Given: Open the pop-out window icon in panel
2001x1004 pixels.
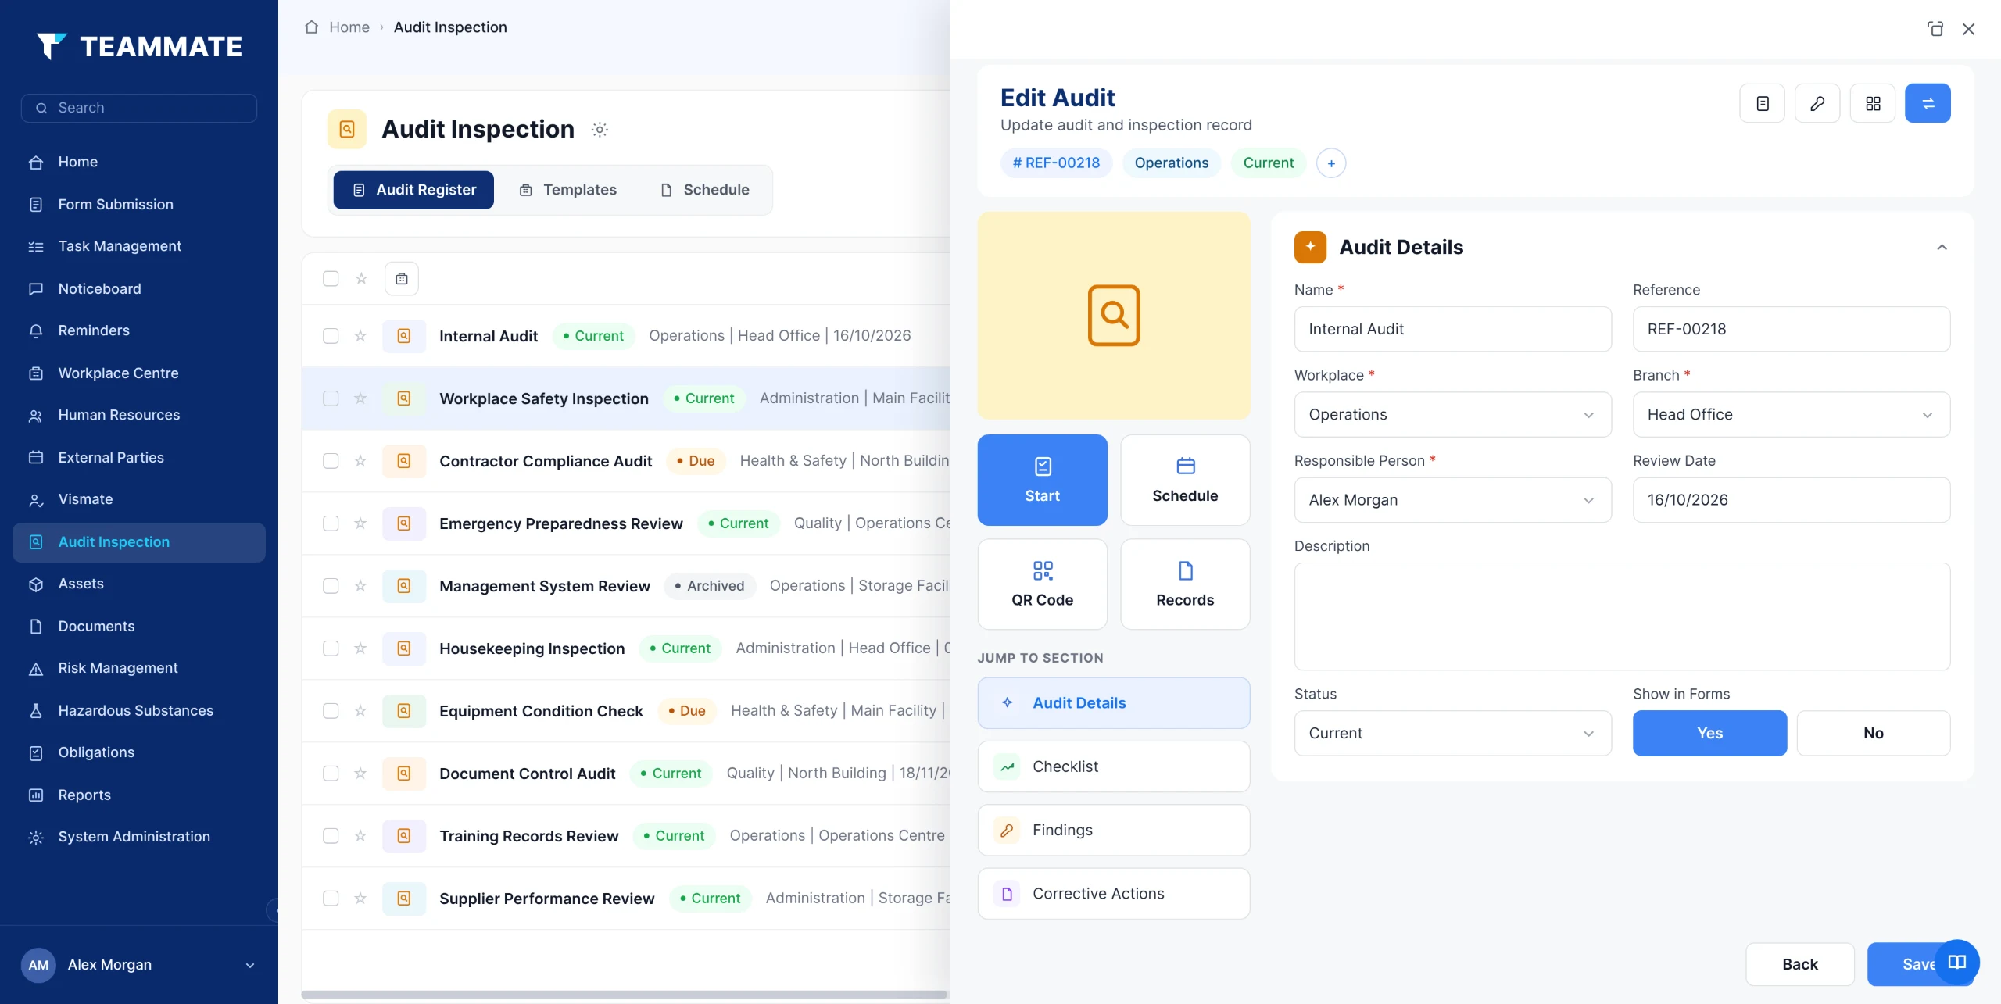Looking at the screenshot, I should (1935, 29).
